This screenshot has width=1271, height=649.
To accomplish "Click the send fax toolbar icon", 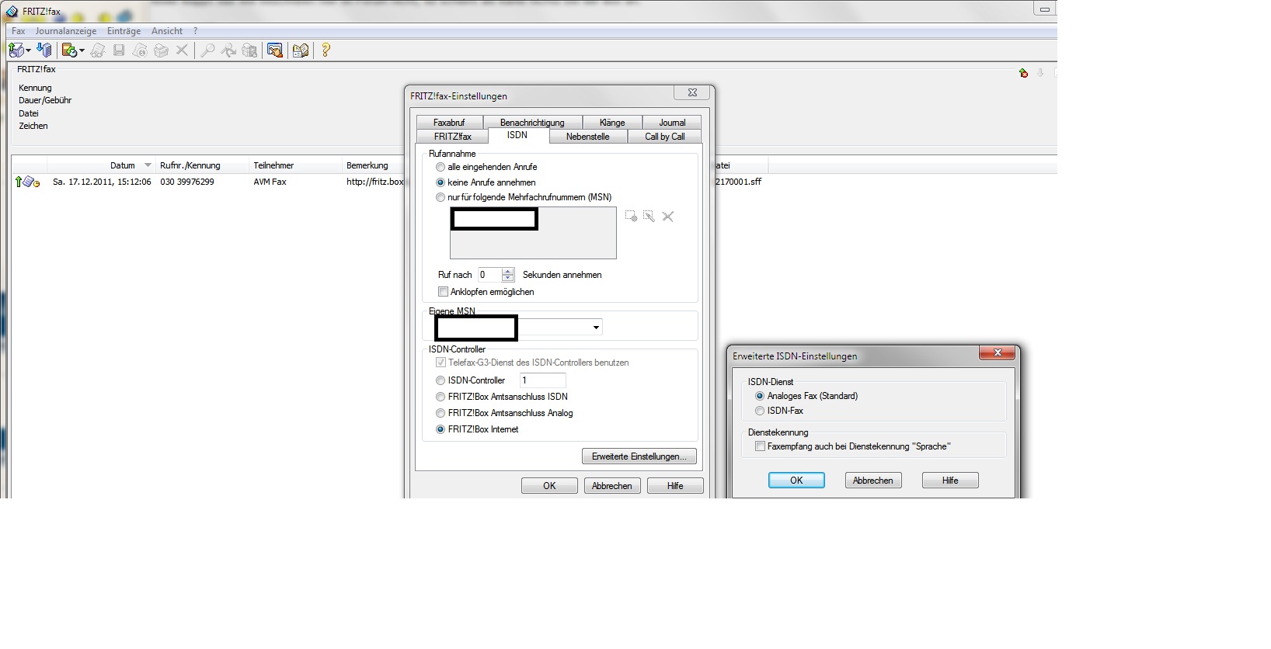I will pyautogui.click(x=16, y=50).
